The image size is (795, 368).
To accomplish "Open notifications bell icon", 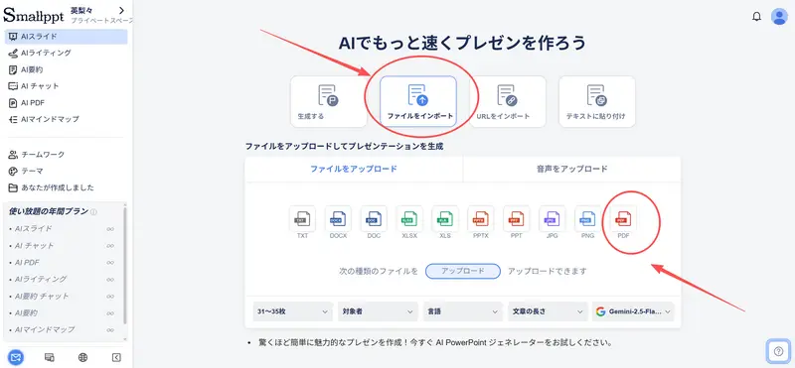I will click(756, 17).
